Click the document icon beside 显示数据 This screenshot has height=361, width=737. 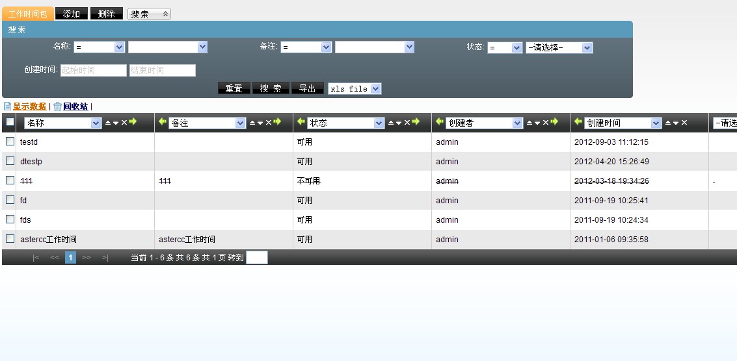pyautogui.click(x=7, y=106)
